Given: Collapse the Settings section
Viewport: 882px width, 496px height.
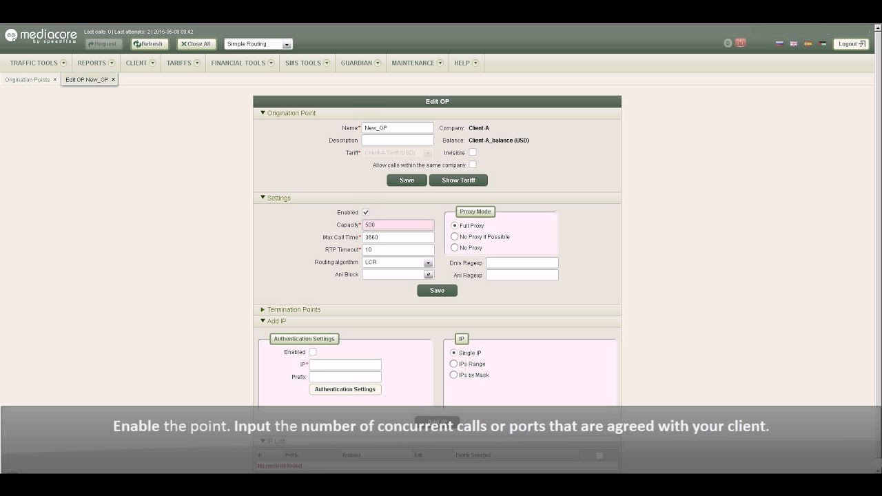Looking at the screenshot, I should pos(437,198).
